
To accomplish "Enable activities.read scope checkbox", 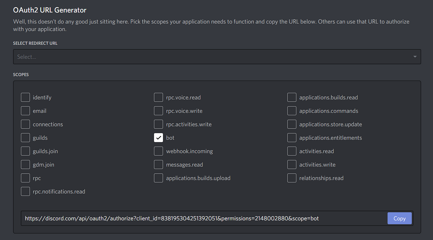I will point(292,151).
